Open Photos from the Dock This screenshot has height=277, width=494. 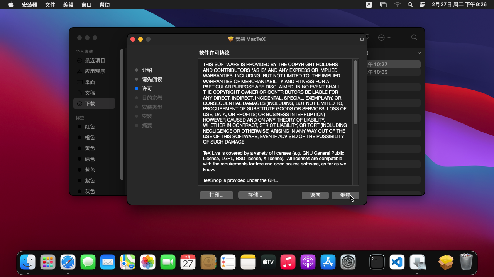point(148,262)
